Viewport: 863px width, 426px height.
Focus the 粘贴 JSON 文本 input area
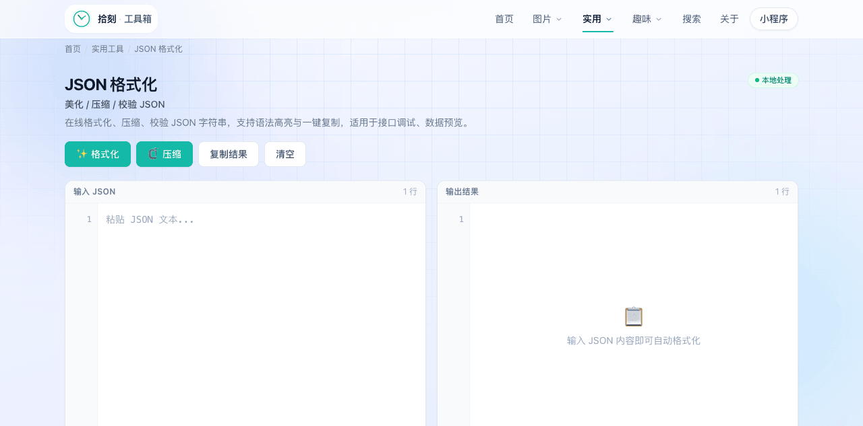pos(262,315)
